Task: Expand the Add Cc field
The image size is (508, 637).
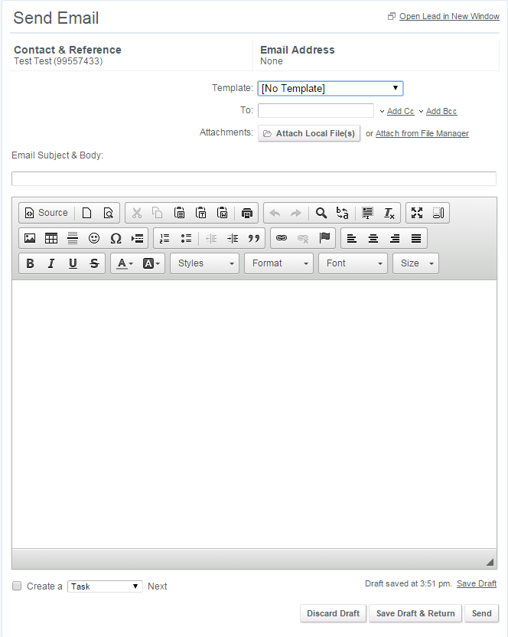Action: (x=400, y=111)
